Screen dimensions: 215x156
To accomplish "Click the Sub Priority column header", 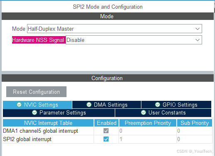I will (x=195, y=123).
